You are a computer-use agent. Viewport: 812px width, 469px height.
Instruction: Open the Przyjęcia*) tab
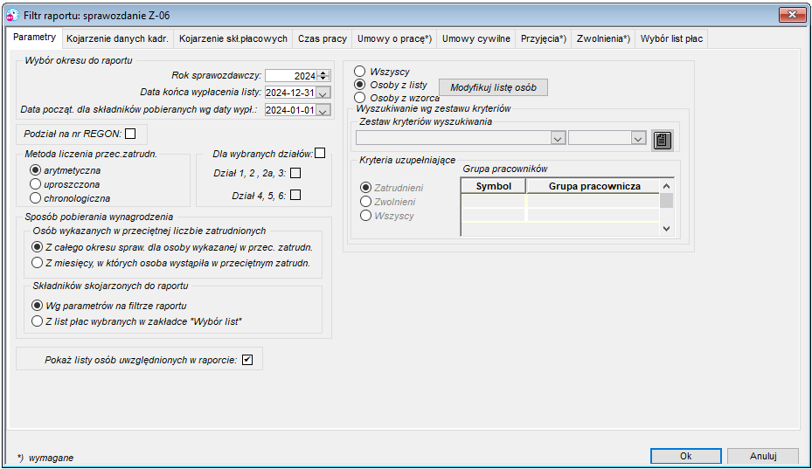point(544,38)
